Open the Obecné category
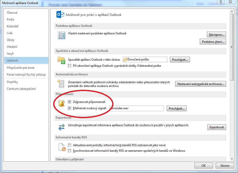Screen dimensions: 238x173 tap(26, 13)
